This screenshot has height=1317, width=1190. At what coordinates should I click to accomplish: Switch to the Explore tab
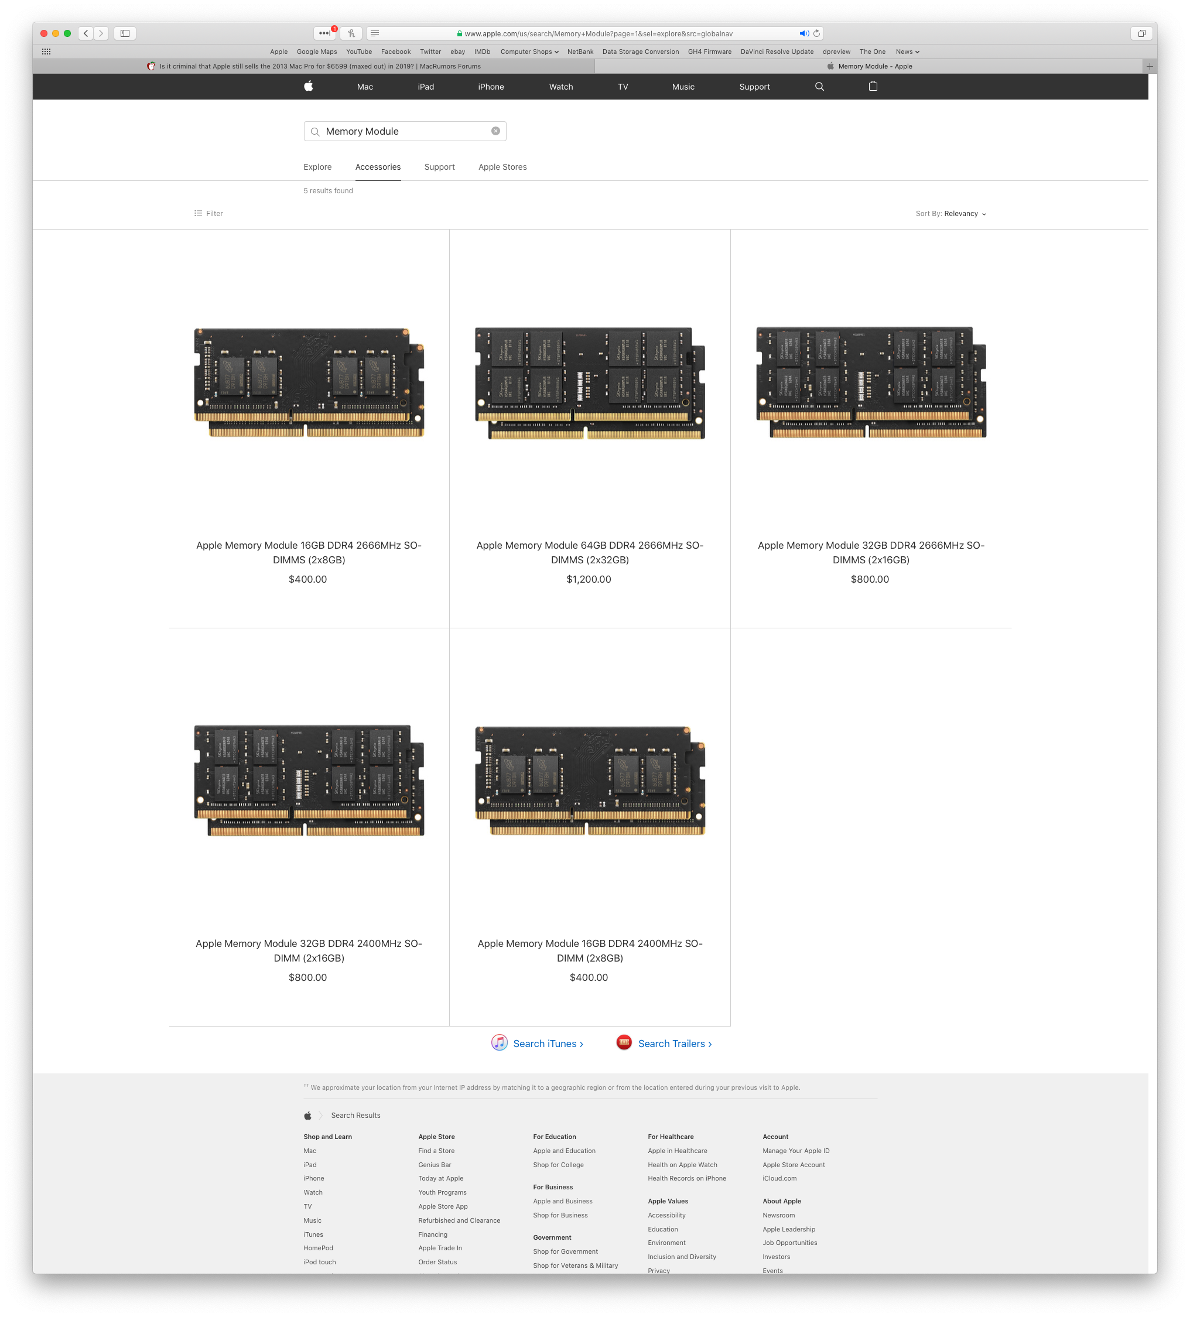click(x=317, y=167)
